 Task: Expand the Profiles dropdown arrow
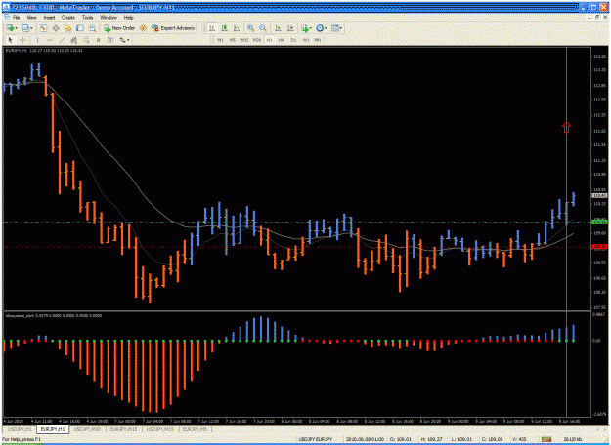coord(31,28)
